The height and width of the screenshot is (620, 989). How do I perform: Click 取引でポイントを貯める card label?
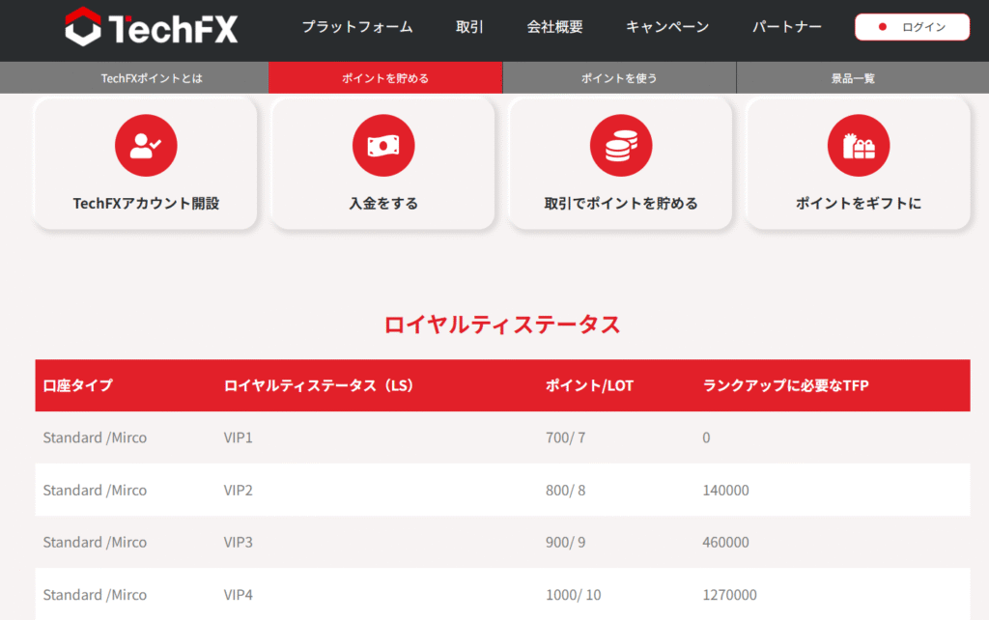[x=621, y=204]
